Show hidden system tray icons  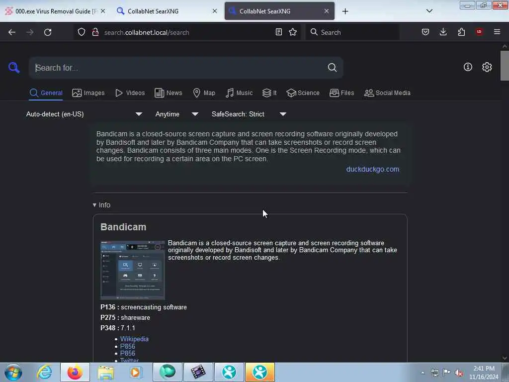423,373
